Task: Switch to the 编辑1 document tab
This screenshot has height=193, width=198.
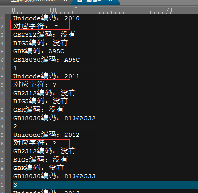Action: click(96, 1)
